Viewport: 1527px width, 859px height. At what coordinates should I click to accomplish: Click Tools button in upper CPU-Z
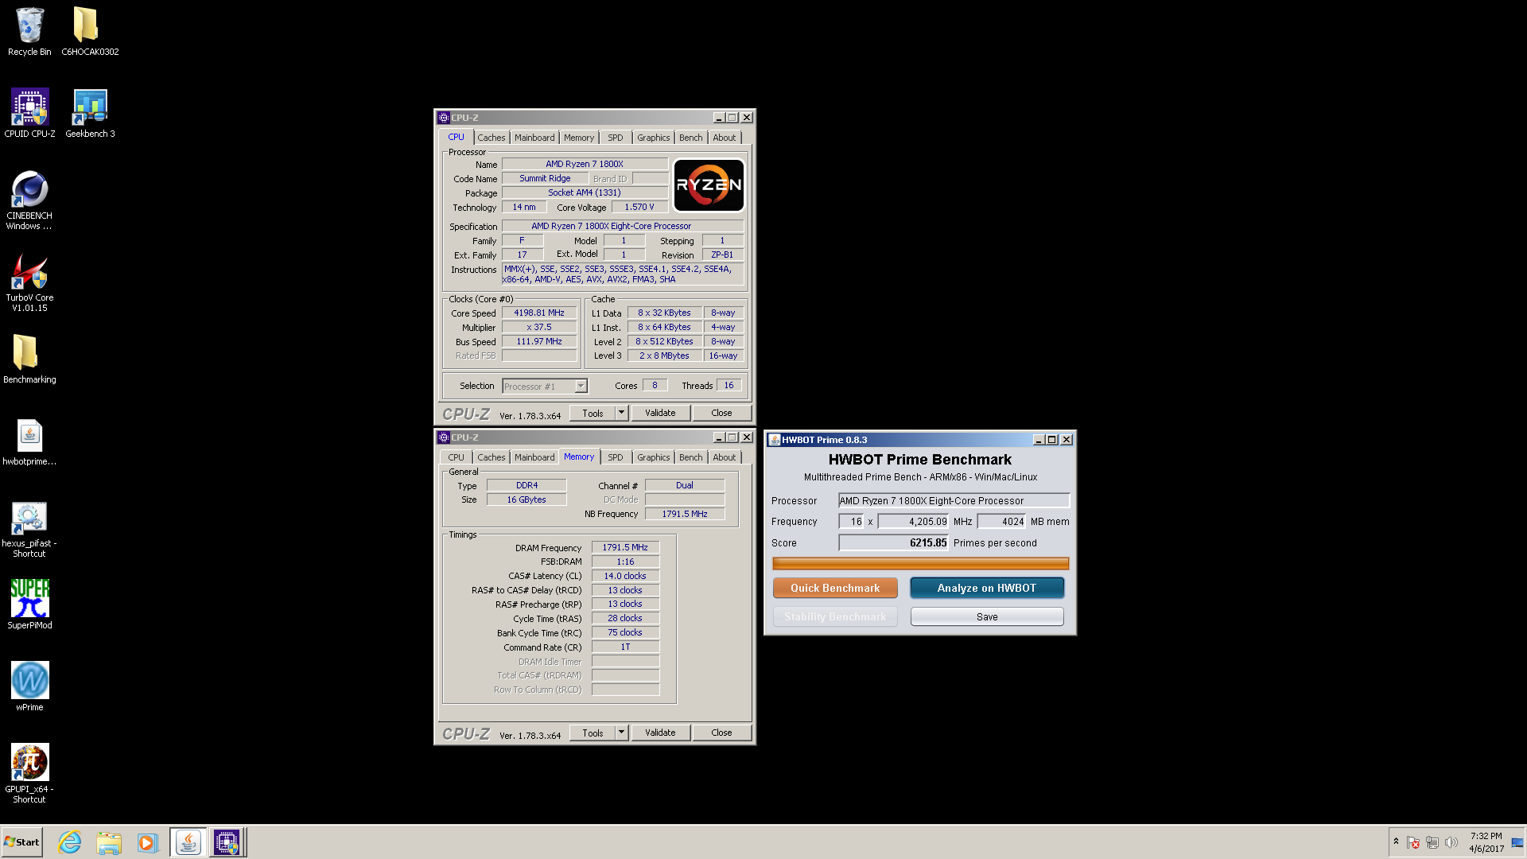(593, 413)
